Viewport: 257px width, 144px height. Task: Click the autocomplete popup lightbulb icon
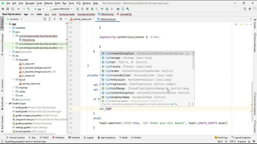pyautogui.click(x=189, y=104)
